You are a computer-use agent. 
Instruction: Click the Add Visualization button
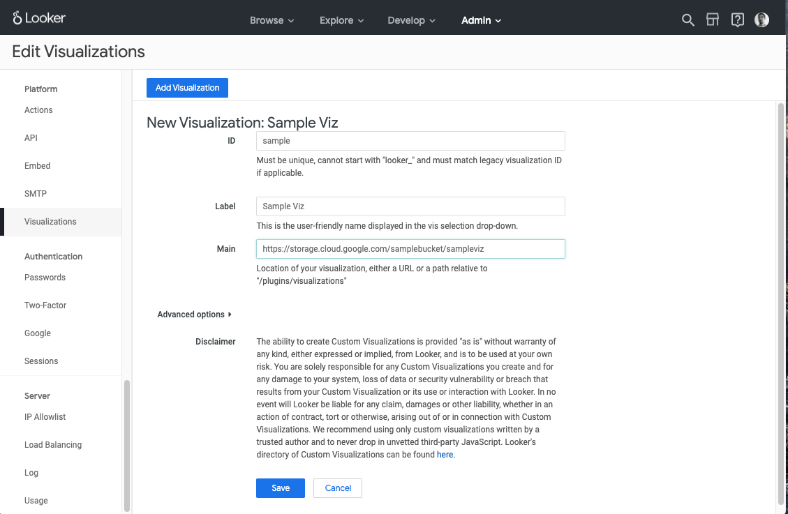(188, 88)
